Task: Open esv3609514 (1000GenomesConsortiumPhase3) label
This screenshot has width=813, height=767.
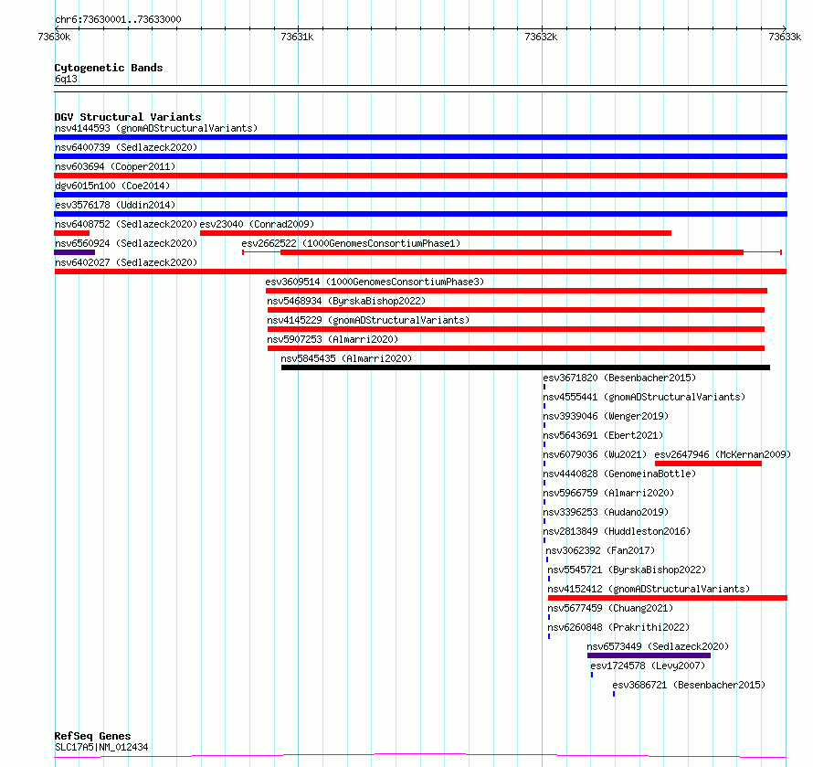Action: coord(375,282)
